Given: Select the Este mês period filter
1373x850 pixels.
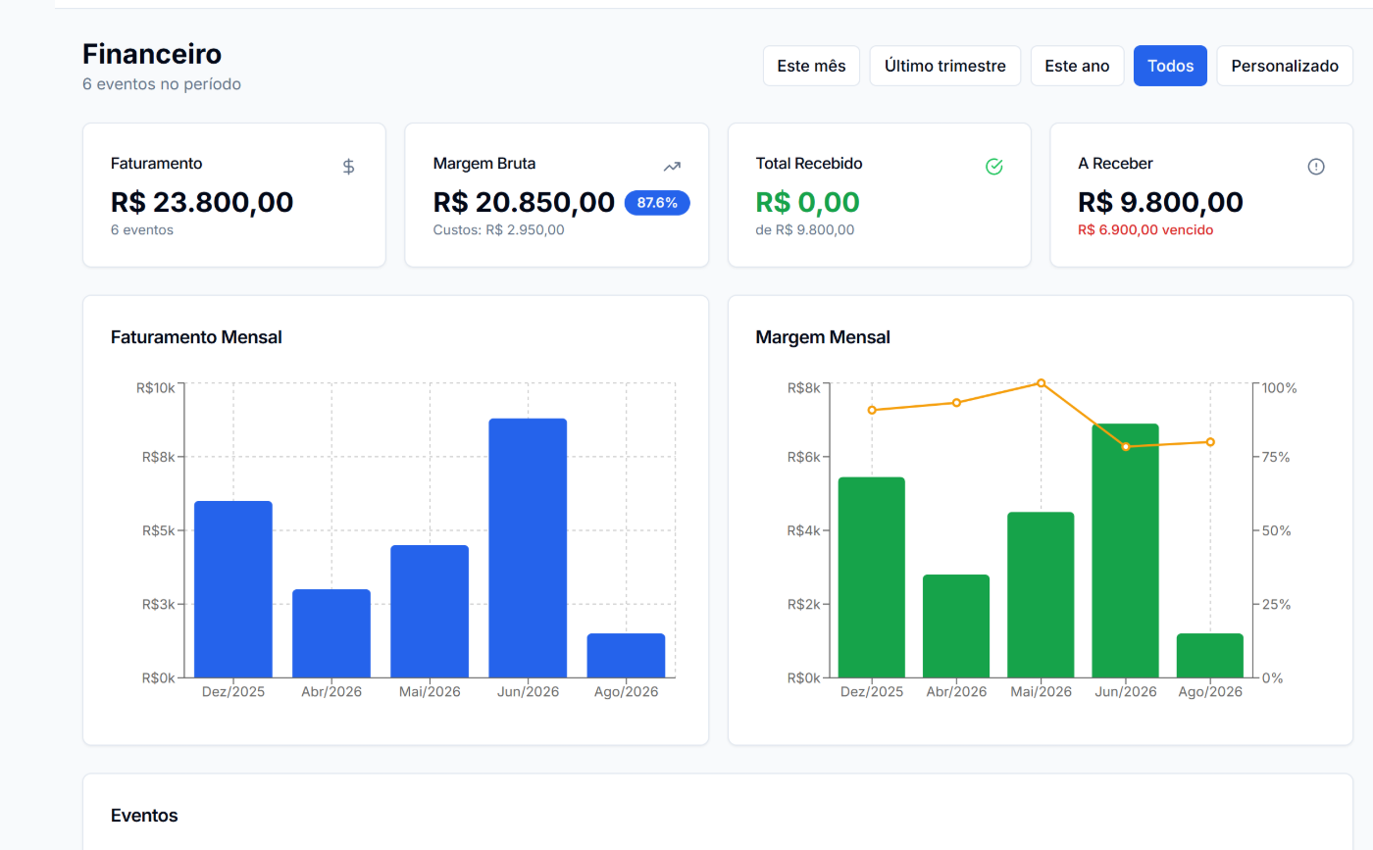Looking at the screenshot, I should pos(811,66).
